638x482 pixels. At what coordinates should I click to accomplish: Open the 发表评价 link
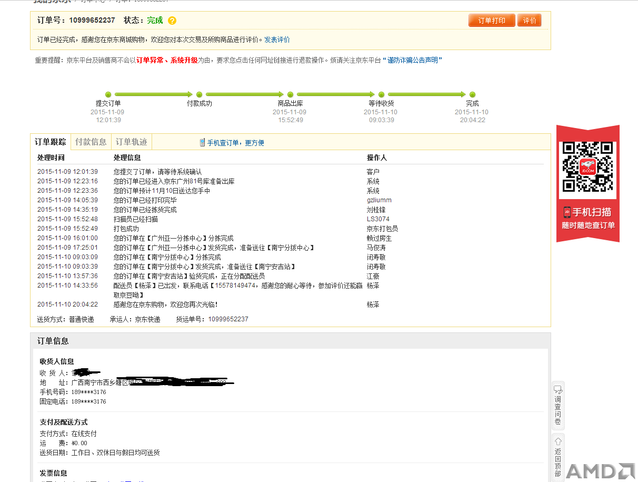(277, 40)
